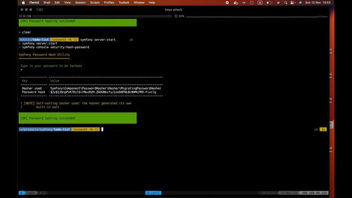Screen dimensions: 352x198
Task: Click the lesson15 git branch segment at top
Action: point(64,40)
